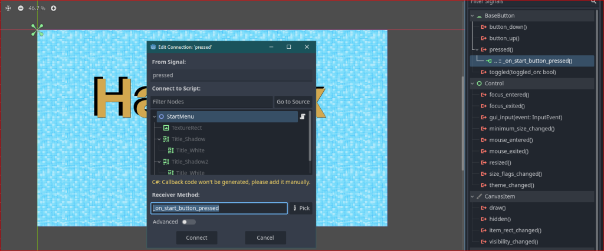The height and width of the screenshot is (251, 604).
Task: Collapse the Title_Shadow node in tree
Action: click(x=159, y=139)
